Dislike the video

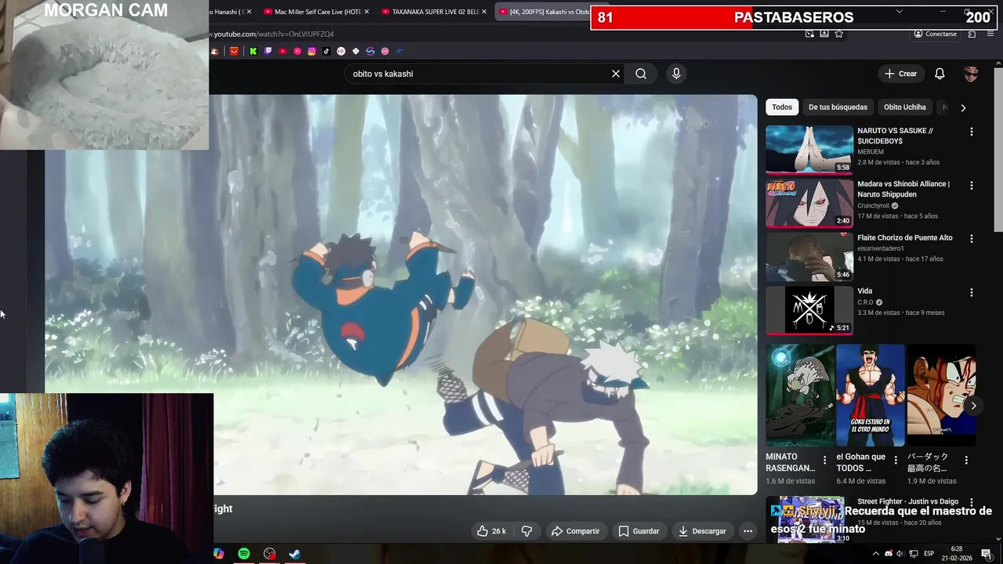527,531
